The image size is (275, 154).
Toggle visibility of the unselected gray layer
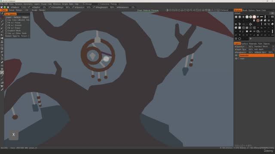coord(236,59)
